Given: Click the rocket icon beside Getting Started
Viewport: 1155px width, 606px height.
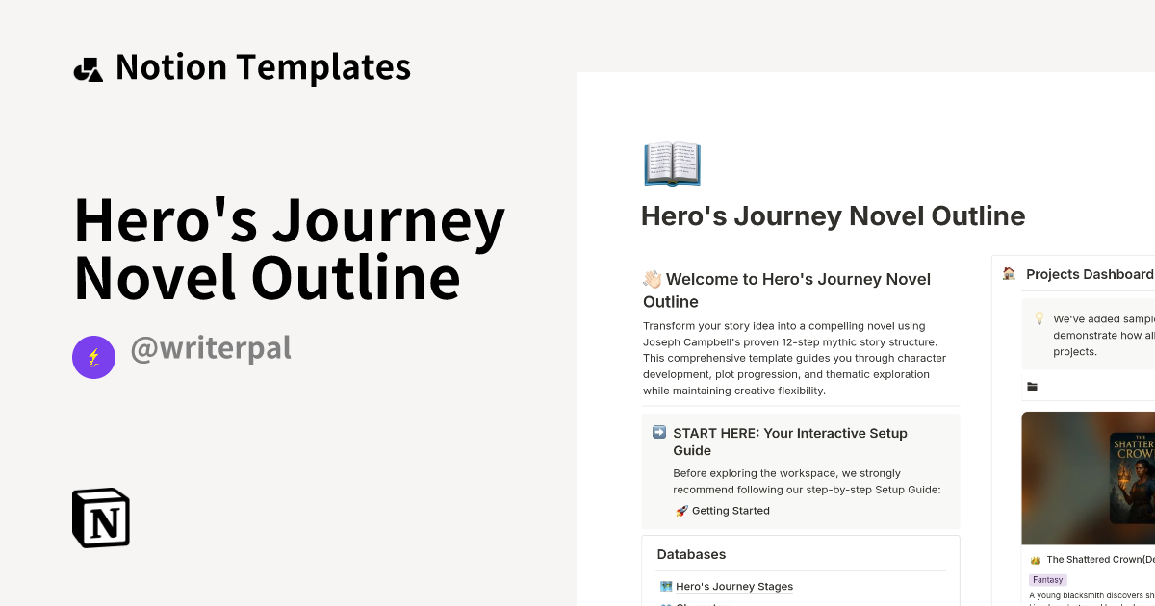Looking at the screenshot, I should point(682,511).
